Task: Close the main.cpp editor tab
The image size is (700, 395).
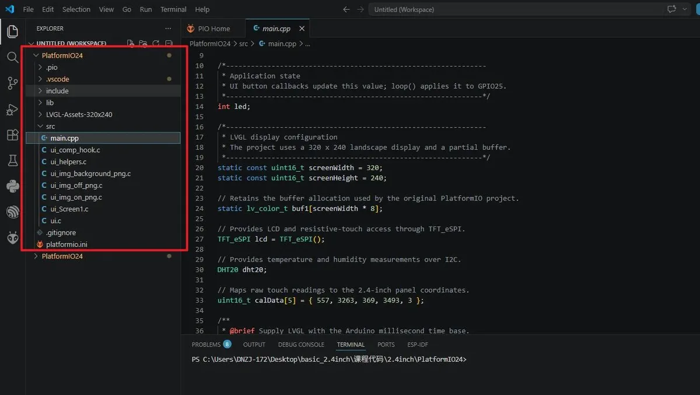Action: pos(300,29)
